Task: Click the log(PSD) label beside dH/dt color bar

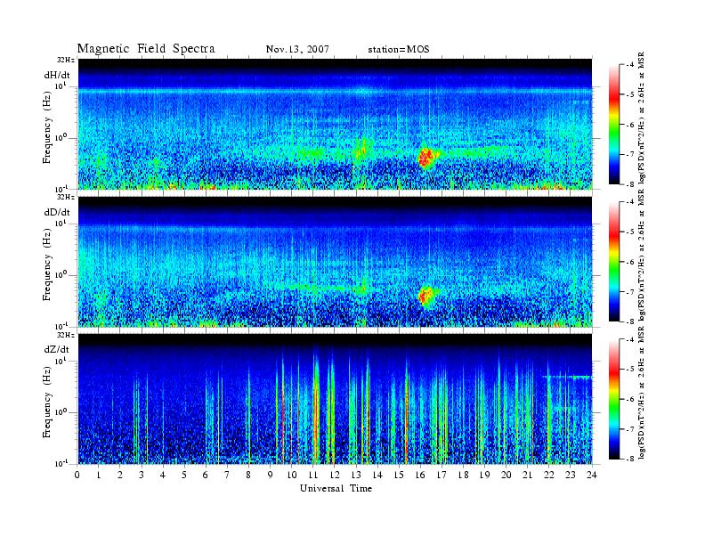Action: coord(642,118)
